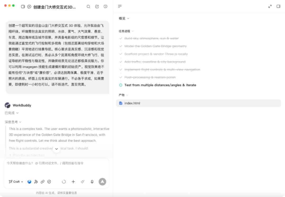The height and width of the screenshot is (197, 285).
Task: Toggle check for Add traffic, coastline task
Action: point(121,62)
